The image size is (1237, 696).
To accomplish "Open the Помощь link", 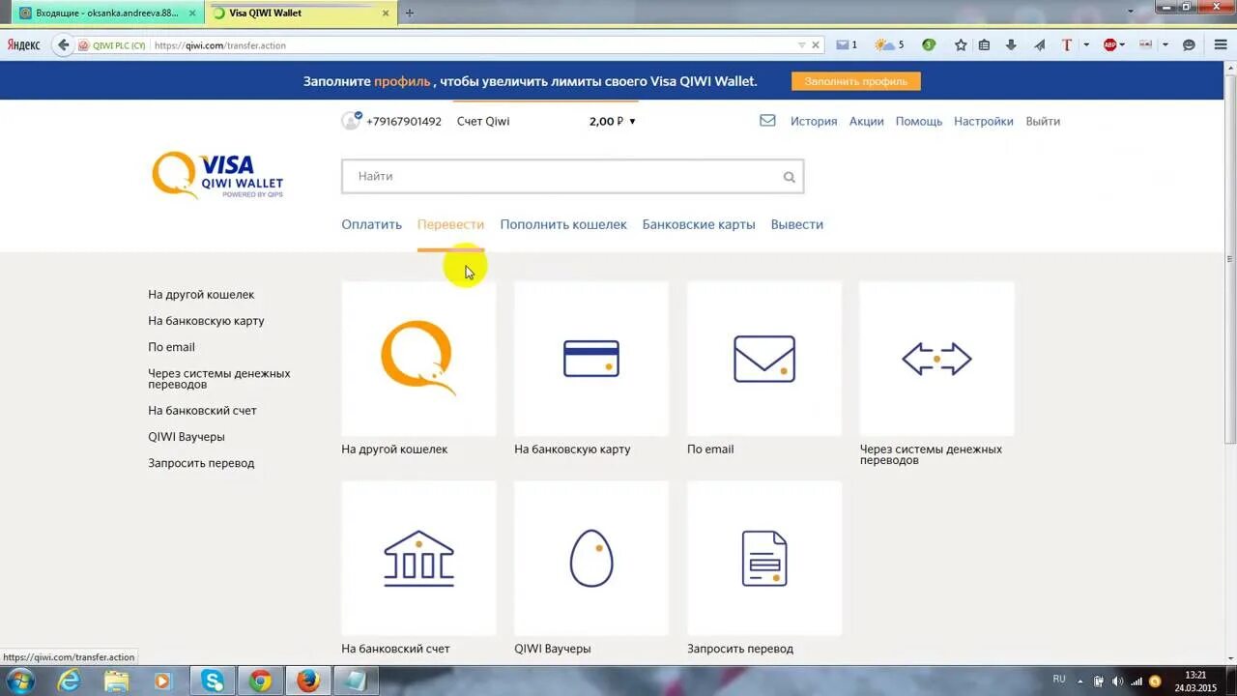I will tap(919, 121).
